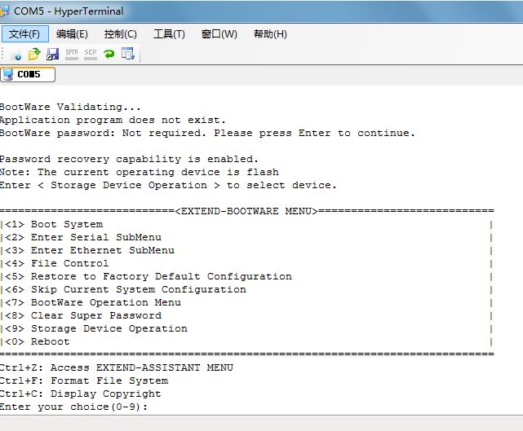Open the 帮助(H) menu
Viewport: 523px width, 431px height.
tap(270, 34)
